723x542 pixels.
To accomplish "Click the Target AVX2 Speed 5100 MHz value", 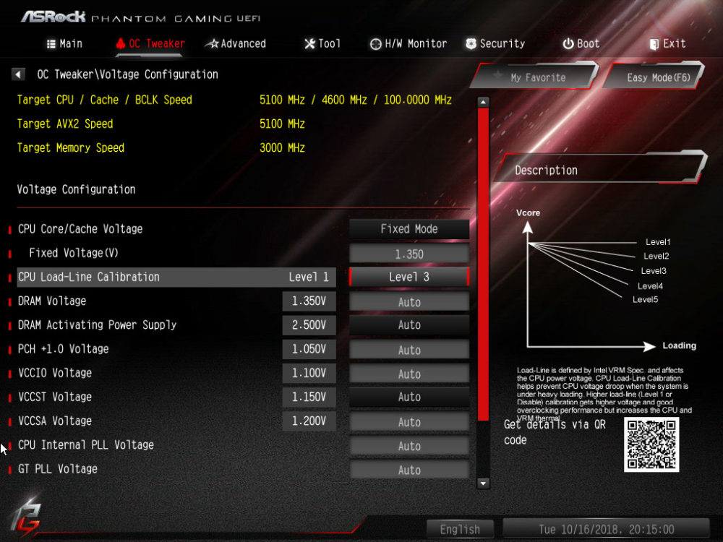I will (282, 124).
